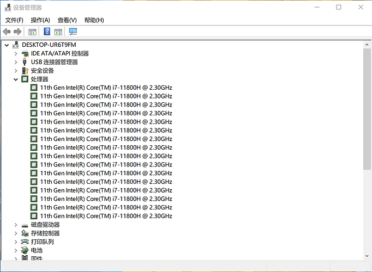Open the 帮助(H) menu
The width and height of the screenshot is (372, 272).
click(94, 20)
